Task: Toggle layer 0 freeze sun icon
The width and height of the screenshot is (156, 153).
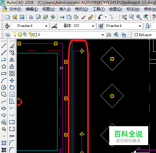Action: tap(20, 34)
